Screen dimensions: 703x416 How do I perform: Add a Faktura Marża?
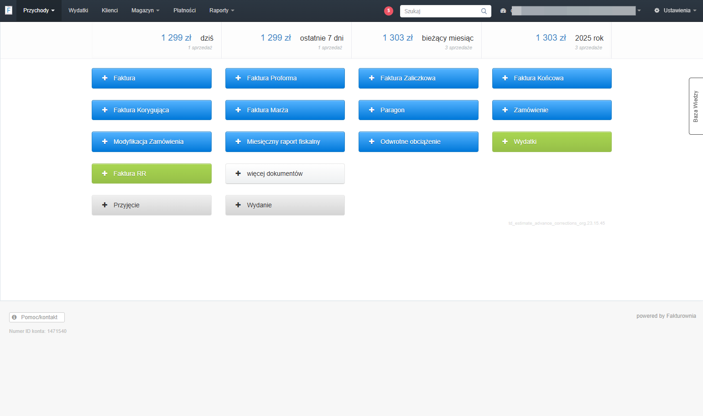(285, 110)
